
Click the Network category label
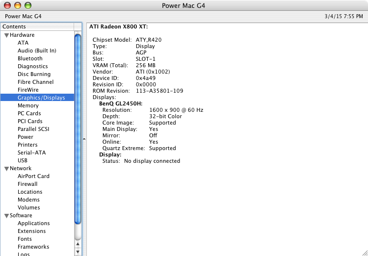click(x=21, y=168)
